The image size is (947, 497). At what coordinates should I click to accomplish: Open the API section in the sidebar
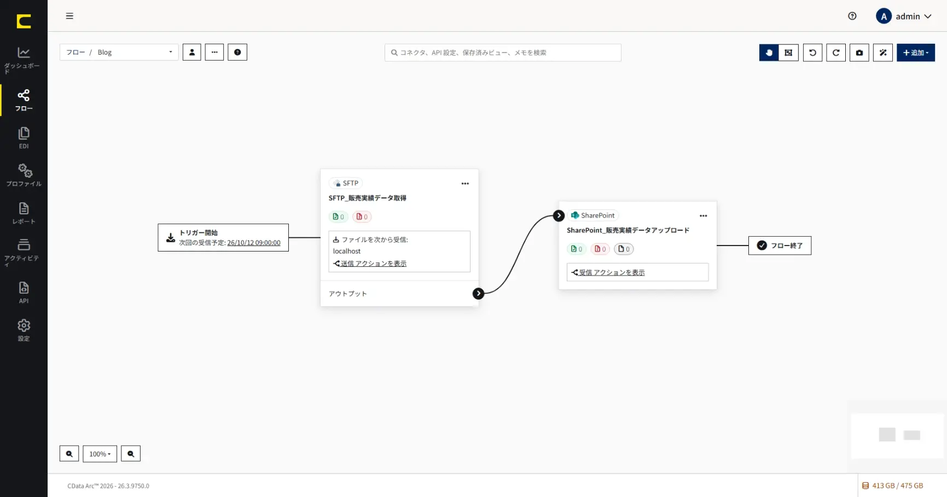[x=24, y=292]
